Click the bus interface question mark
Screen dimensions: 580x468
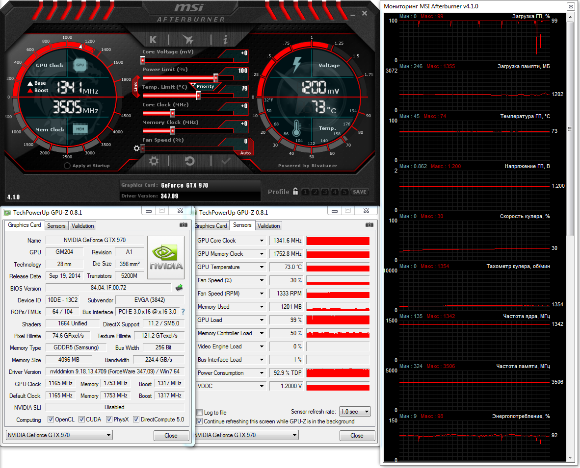[183, 311]
